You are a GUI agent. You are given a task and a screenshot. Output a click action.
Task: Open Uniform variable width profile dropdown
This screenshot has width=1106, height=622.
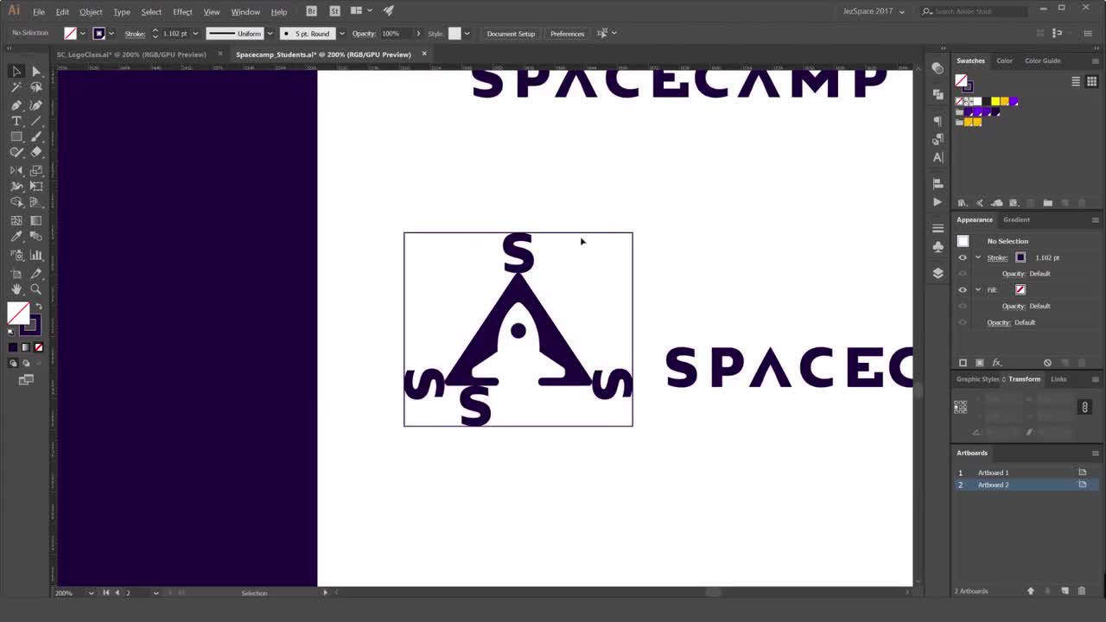(270, 34)
